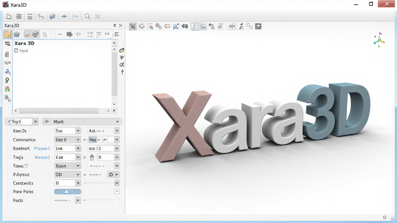Open the RentDs value dropdown
The width and height of the screenshot is (397, 223).
(x=78, y=131)
